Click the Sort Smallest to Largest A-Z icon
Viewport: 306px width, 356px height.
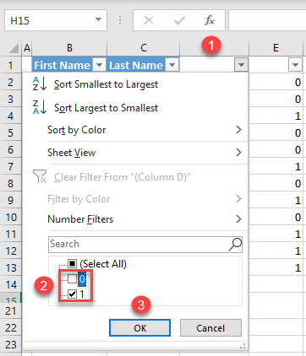click(x=40, y=84)
